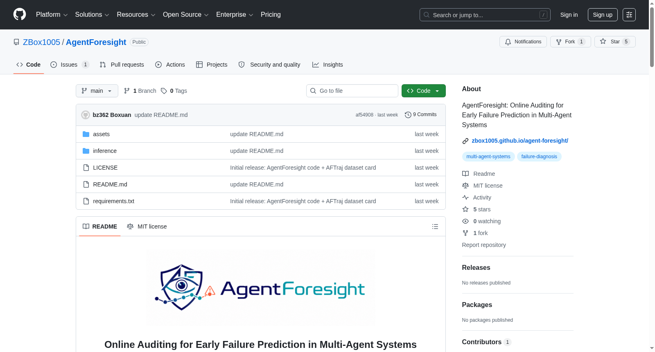The image size is (655, 352).
Task: Open the requirements.txt file
Action: [x=113, y=201]
